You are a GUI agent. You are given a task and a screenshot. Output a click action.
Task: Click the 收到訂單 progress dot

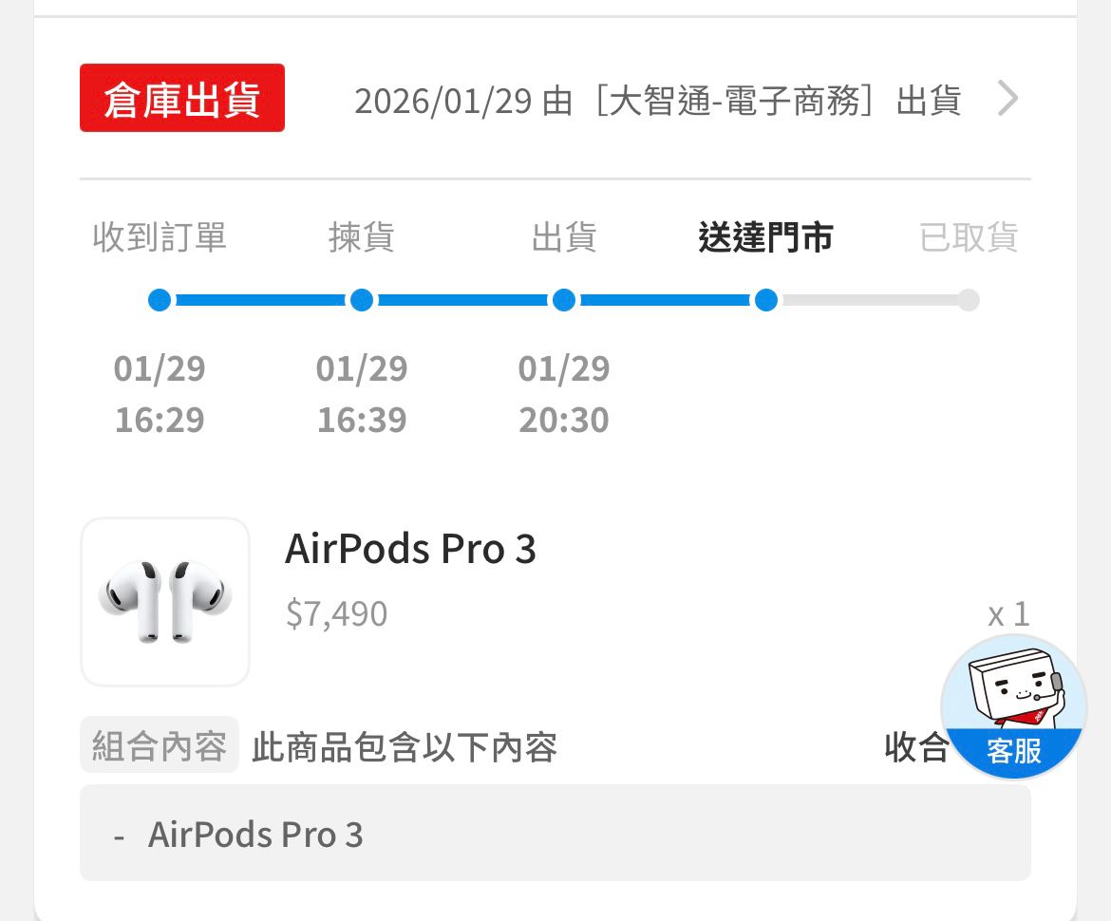[160, 301]
